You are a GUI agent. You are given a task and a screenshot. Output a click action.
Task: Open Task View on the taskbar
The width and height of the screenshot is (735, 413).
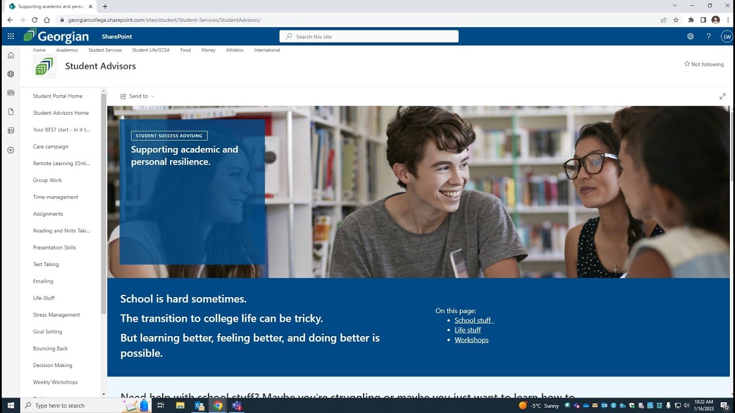[161, 406]
